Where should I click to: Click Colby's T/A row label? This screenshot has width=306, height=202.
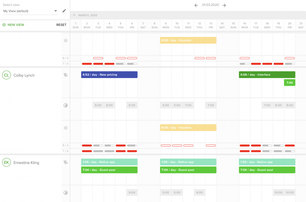point(66,151)
